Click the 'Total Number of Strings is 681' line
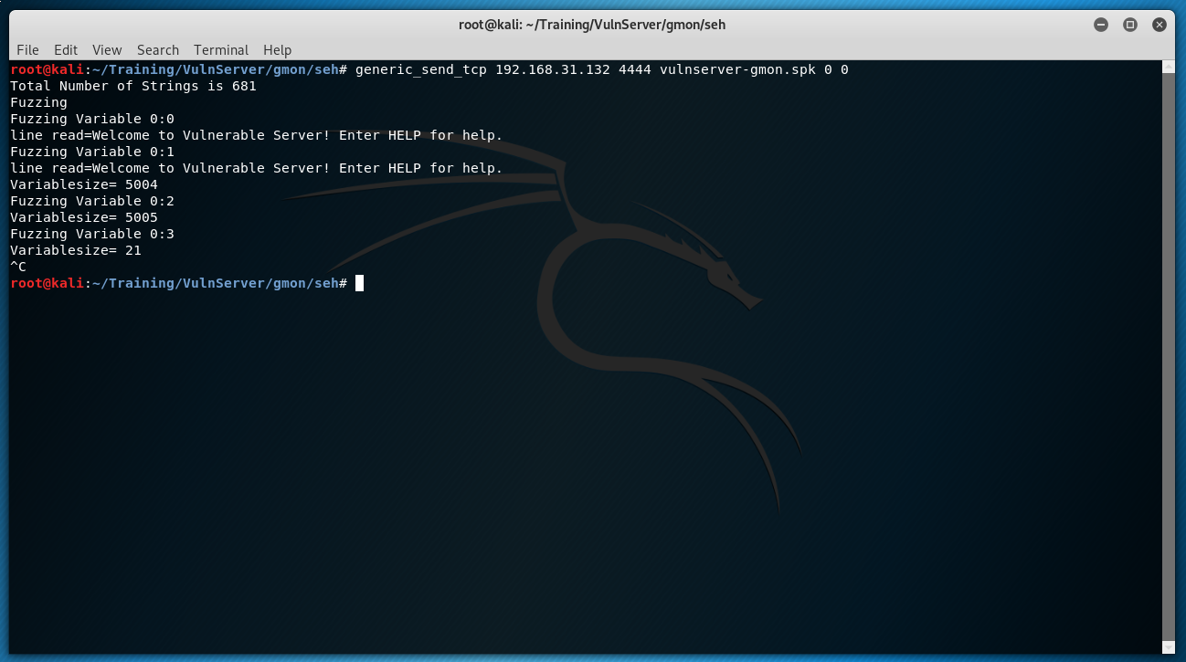 pos(133,86)
